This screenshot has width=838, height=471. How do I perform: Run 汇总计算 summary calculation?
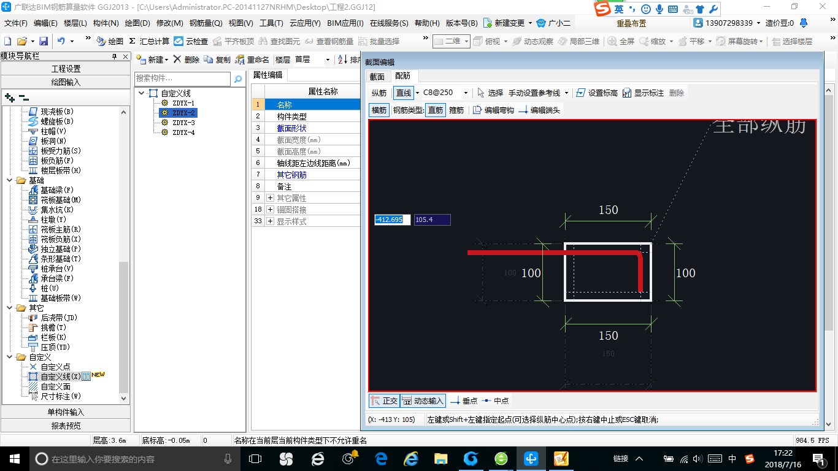point(149,41)
